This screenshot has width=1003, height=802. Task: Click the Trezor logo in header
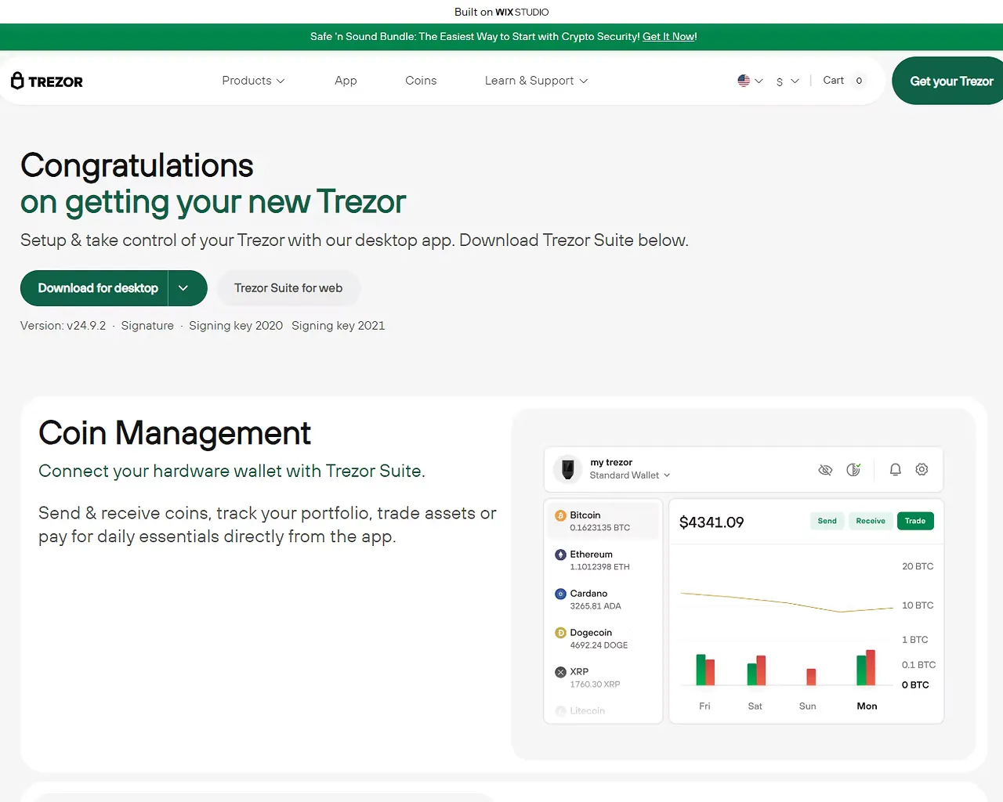pos(47,81)
